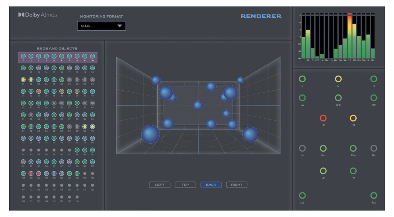Image resolution: width=394 pixels, height=217 pixels.
Task: Select green object indicator 101
Action: click(x=23, y=174)
